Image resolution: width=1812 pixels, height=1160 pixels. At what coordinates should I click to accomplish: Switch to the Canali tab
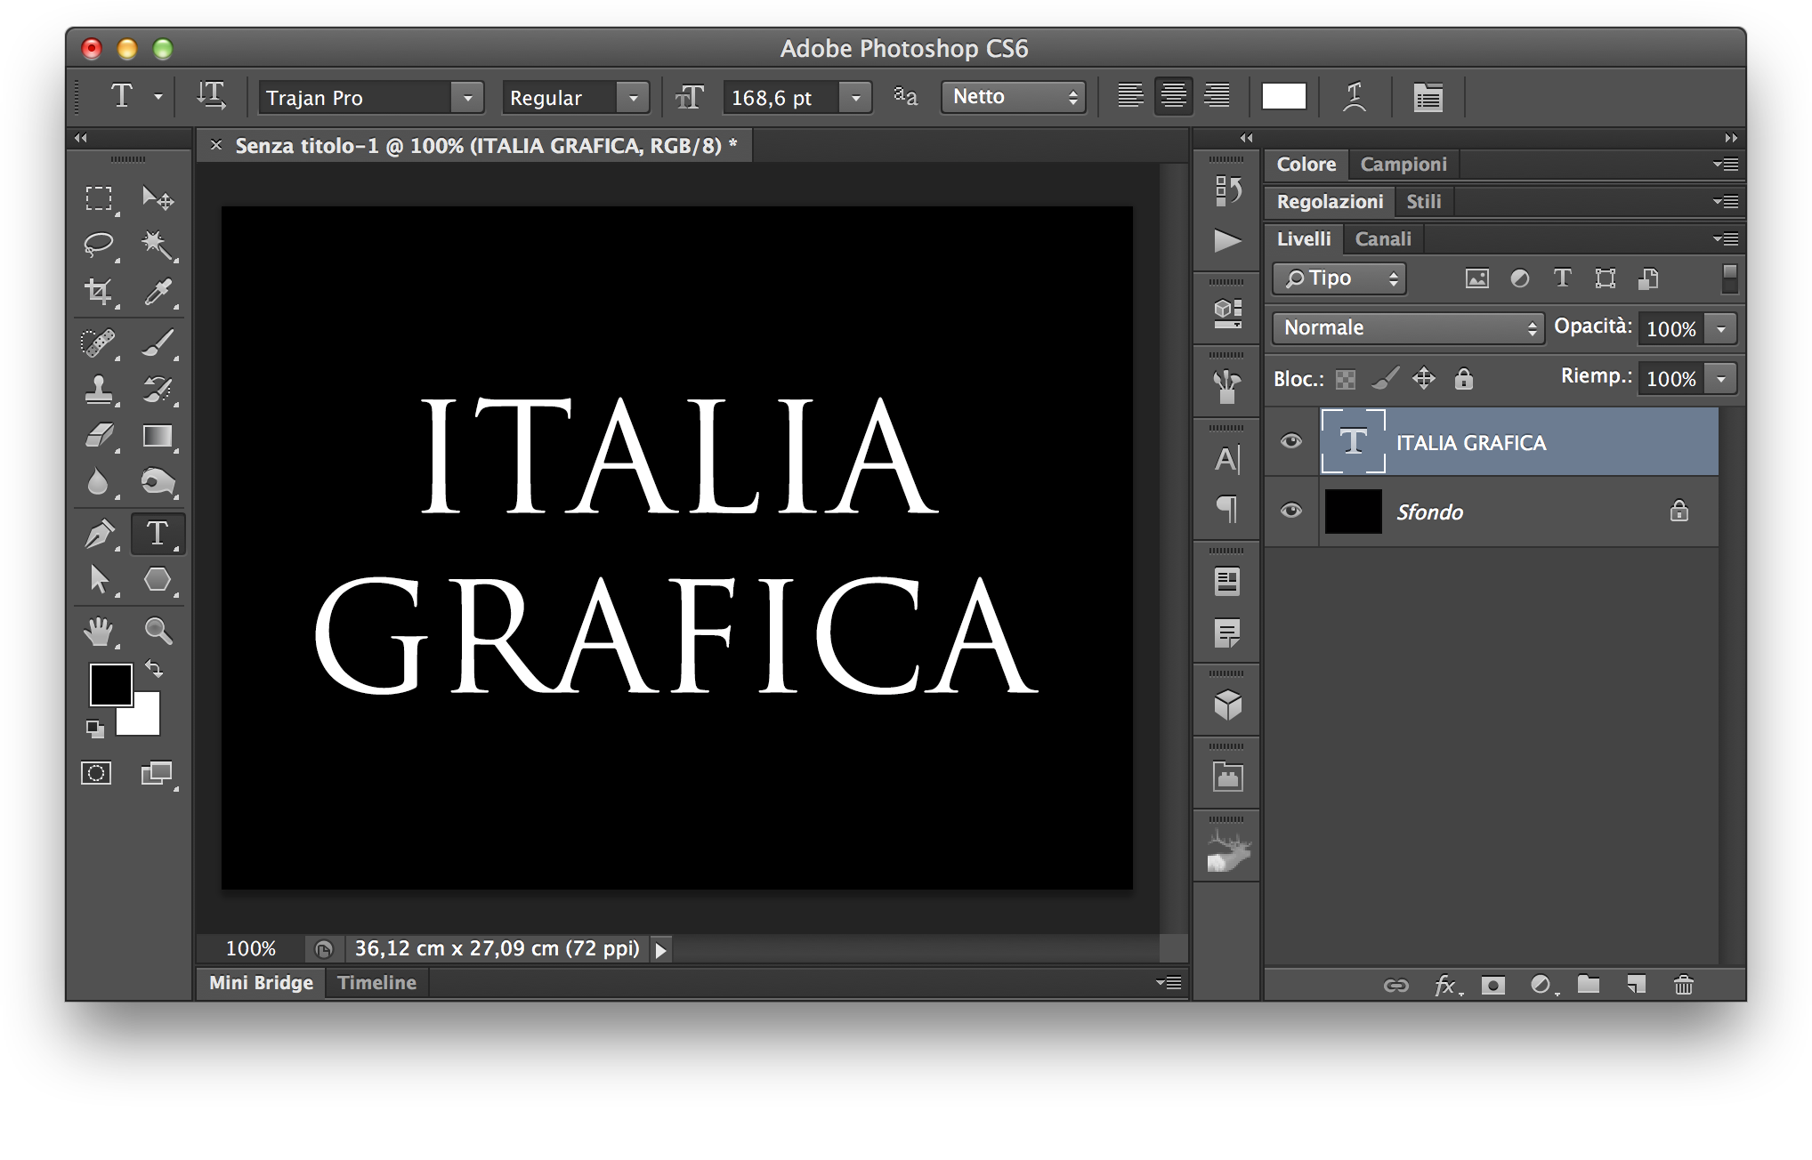(x=1382, y=238)
